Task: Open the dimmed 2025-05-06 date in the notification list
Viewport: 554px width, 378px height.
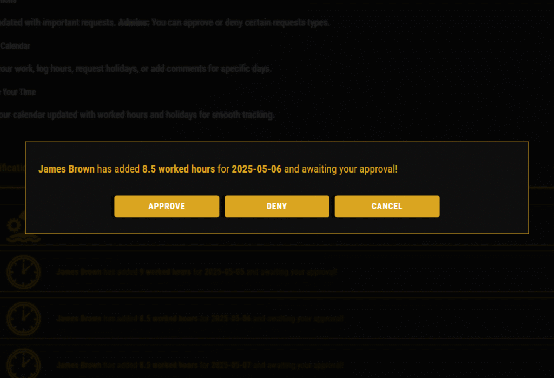Action: pos(230,319)
